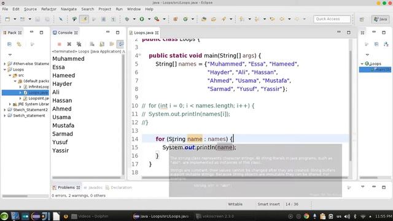Open the File menu
This screenshot has height=221, width=393.
5,9
